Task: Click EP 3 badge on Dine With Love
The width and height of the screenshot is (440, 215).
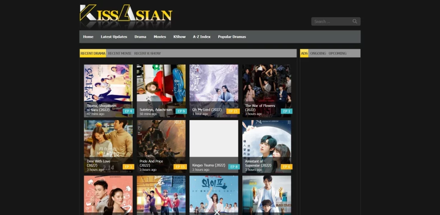Action: (x=128, y=167)
